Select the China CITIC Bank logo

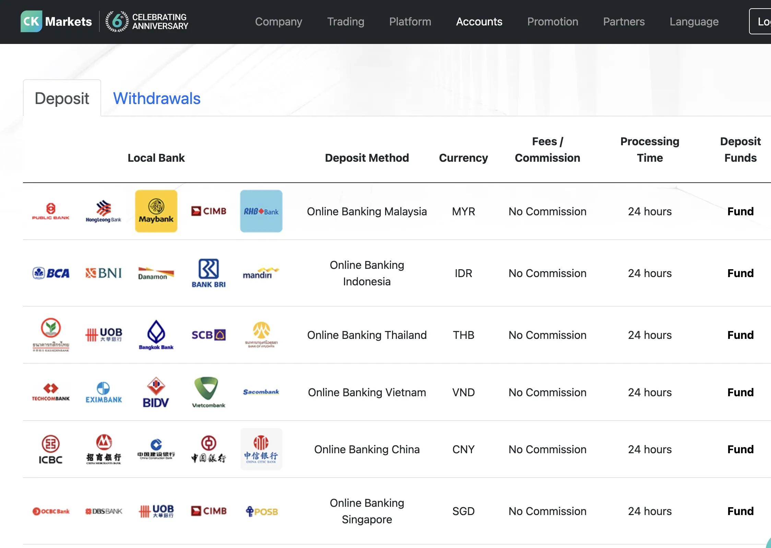(x=261, y=449)
